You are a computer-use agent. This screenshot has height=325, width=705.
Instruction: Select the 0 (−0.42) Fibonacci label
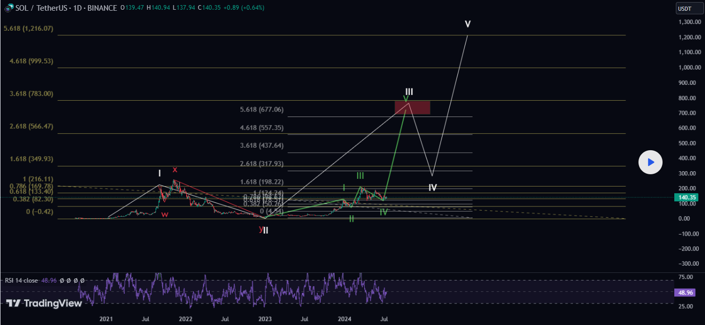point(39,212)
